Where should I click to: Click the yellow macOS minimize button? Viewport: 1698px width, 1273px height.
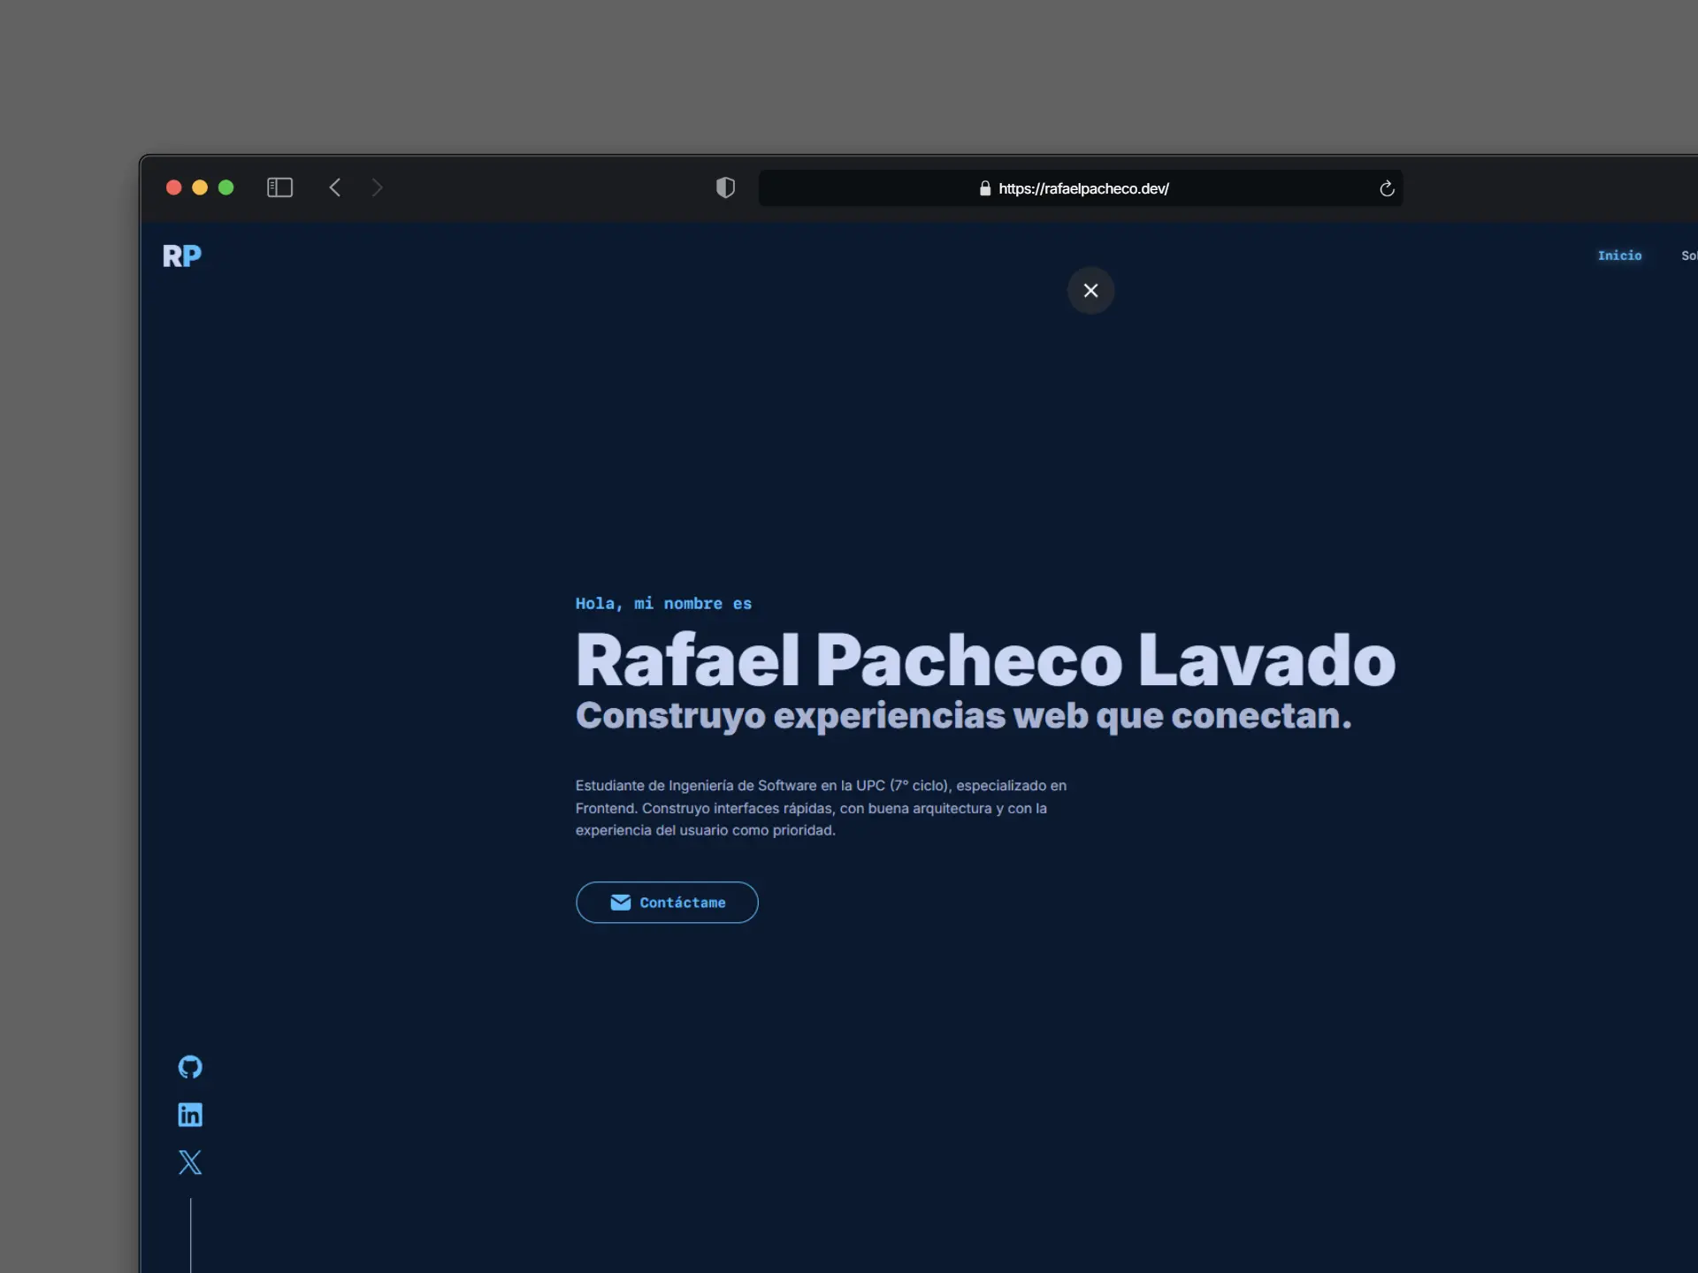(x=200, y=187)
